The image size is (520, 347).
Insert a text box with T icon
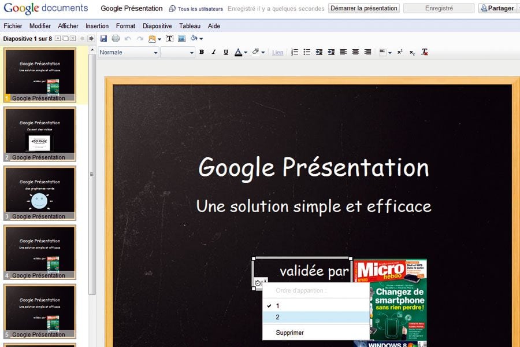point(170,39)
